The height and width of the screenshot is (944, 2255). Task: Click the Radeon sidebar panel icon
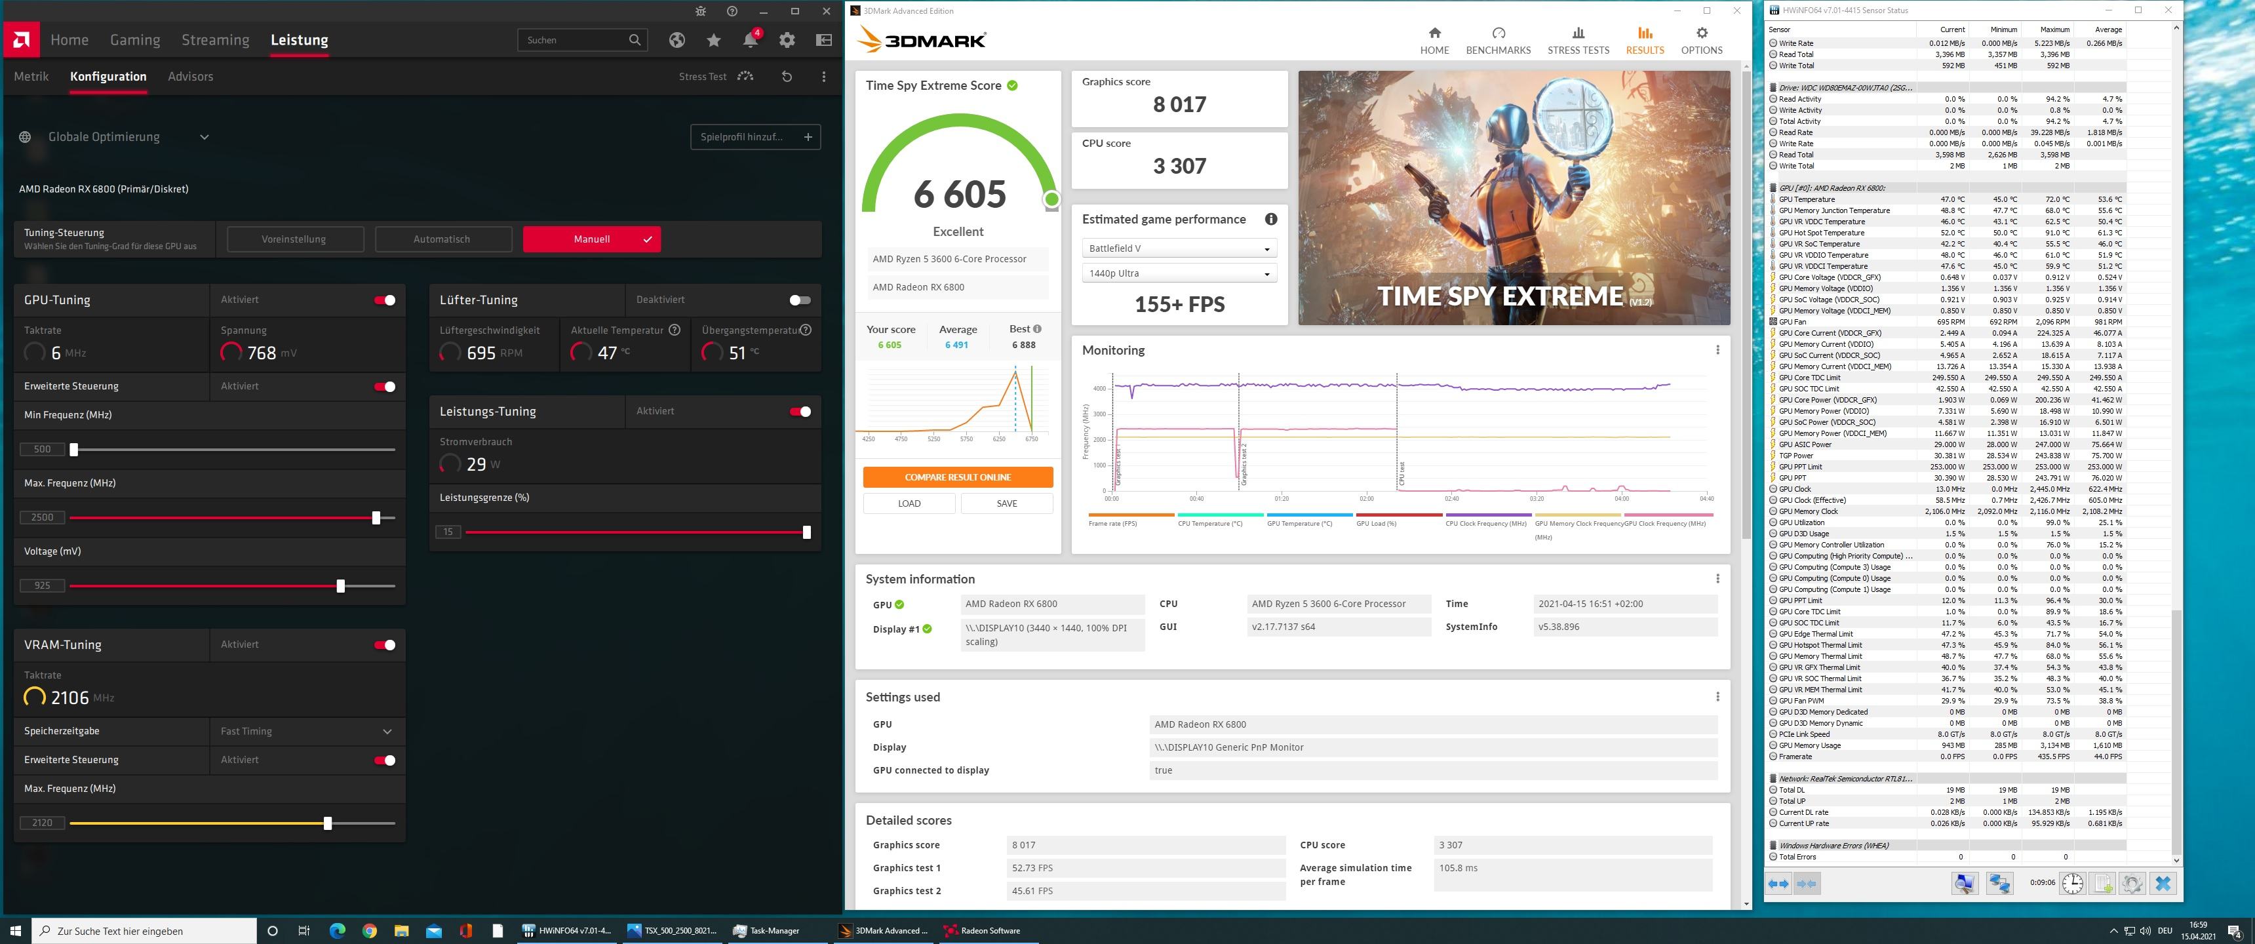click(824, 40)
